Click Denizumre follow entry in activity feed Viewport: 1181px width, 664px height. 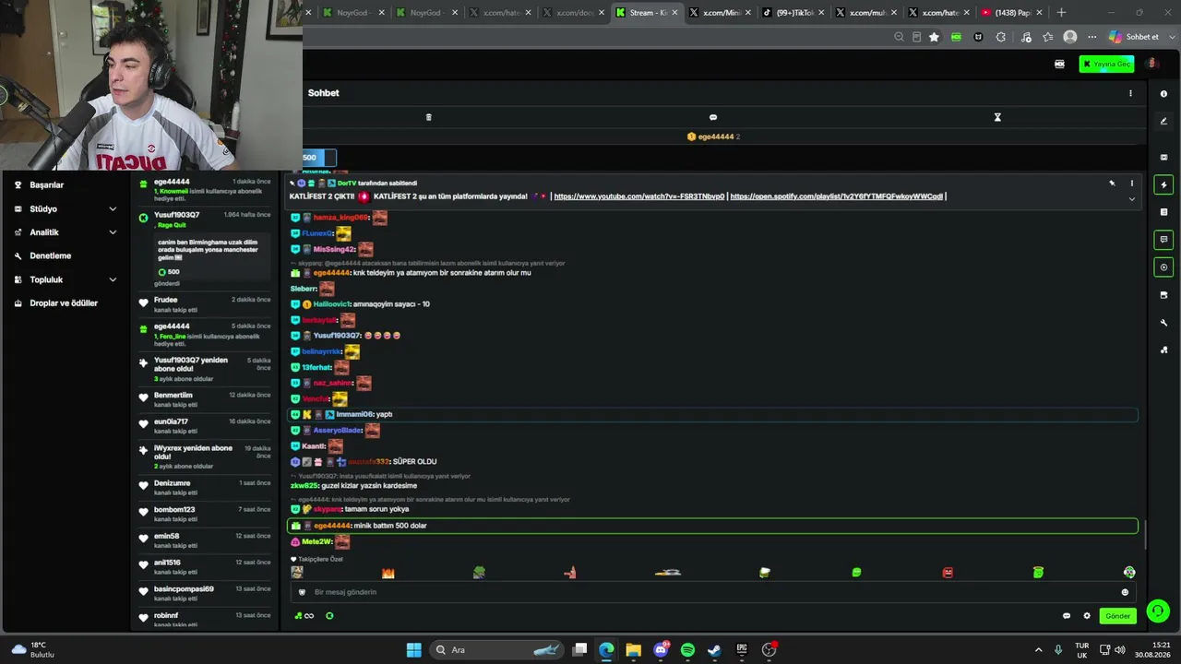click(x=204, y=487)
